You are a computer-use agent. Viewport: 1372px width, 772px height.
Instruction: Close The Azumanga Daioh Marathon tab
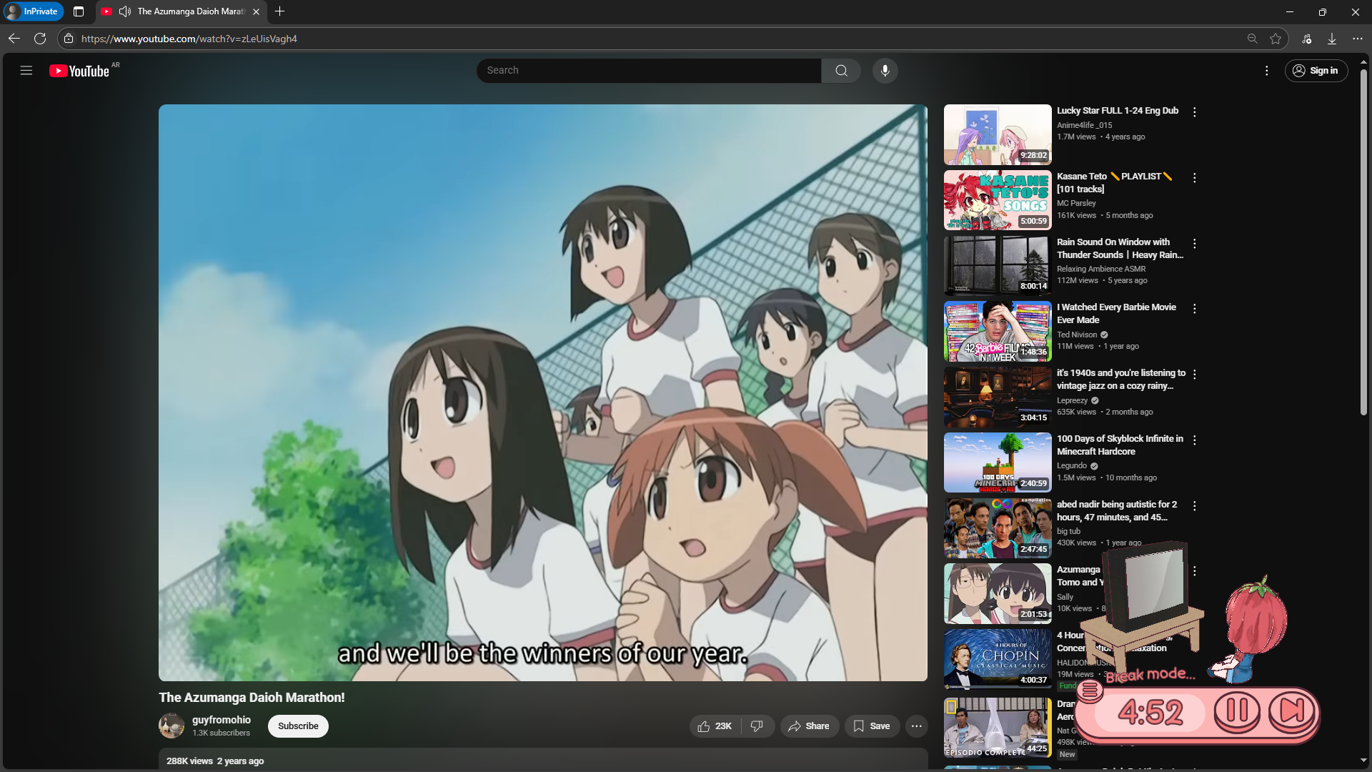coord(256,11)
